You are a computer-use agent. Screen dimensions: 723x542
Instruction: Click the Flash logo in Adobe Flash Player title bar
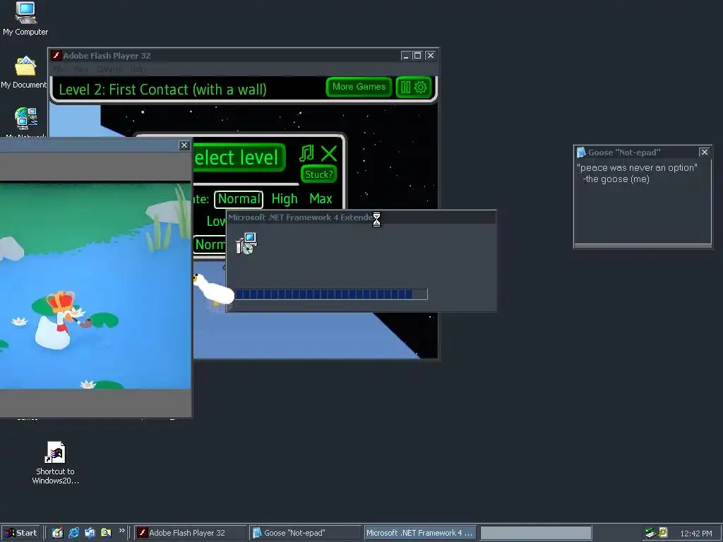tap(56, 55)
